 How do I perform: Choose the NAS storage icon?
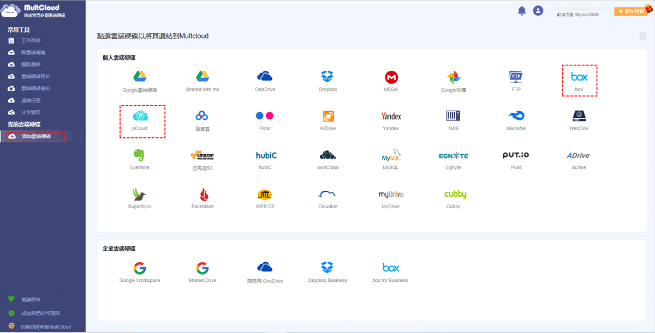click(454, 116)
